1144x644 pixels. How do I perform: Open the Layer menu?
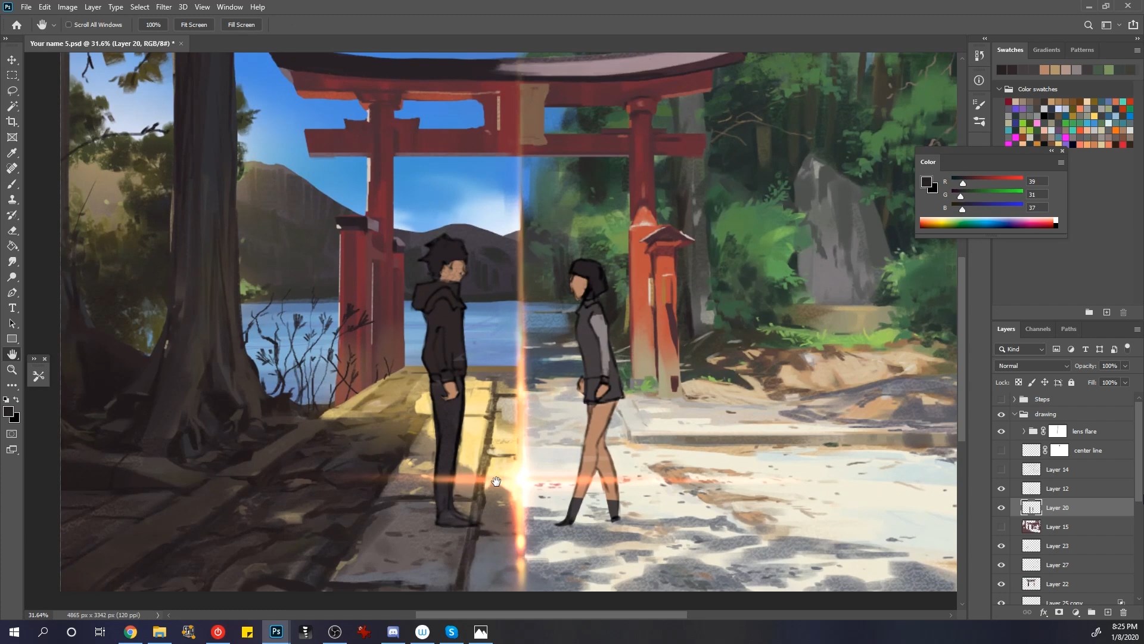pos(92,7)
